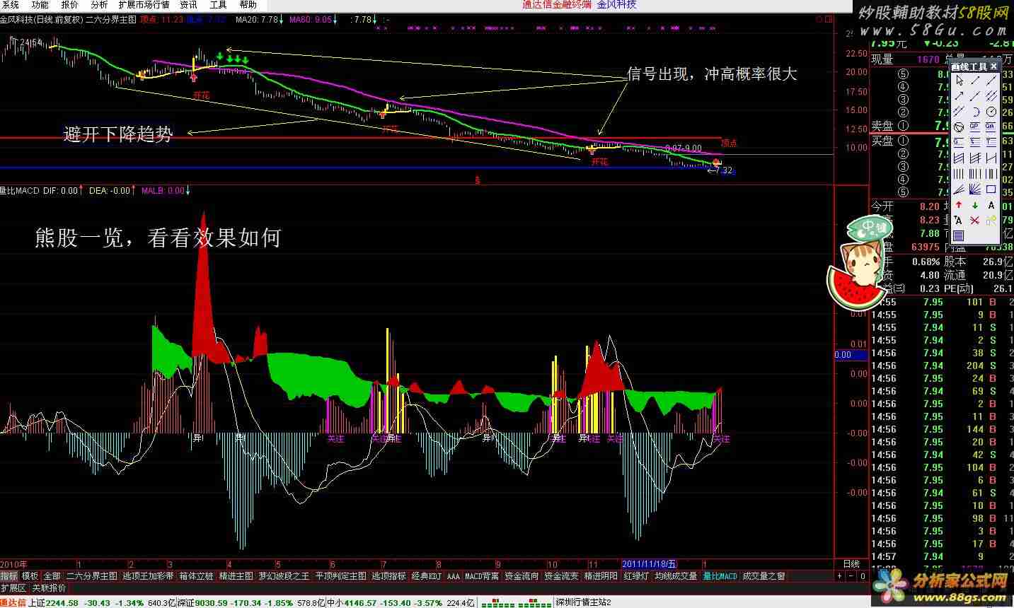
Task: Open the 资讯 menu
Action: (188, 4)
